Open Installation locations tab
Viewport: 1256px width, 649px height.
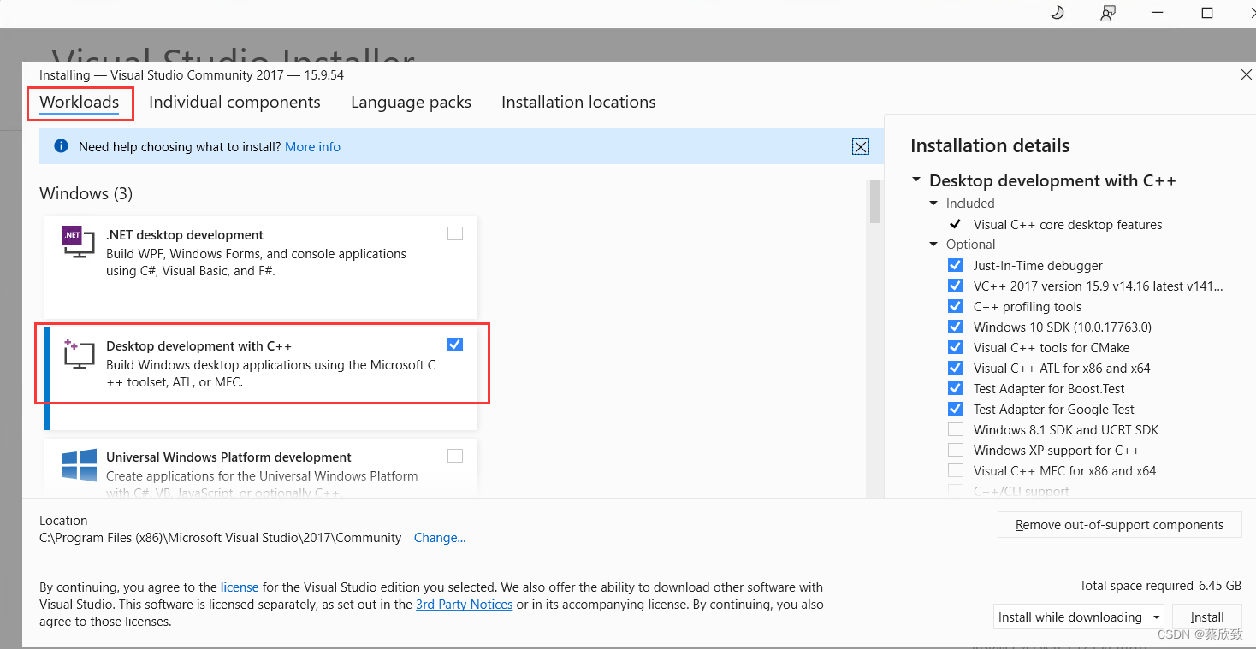(x=578, y=102)
